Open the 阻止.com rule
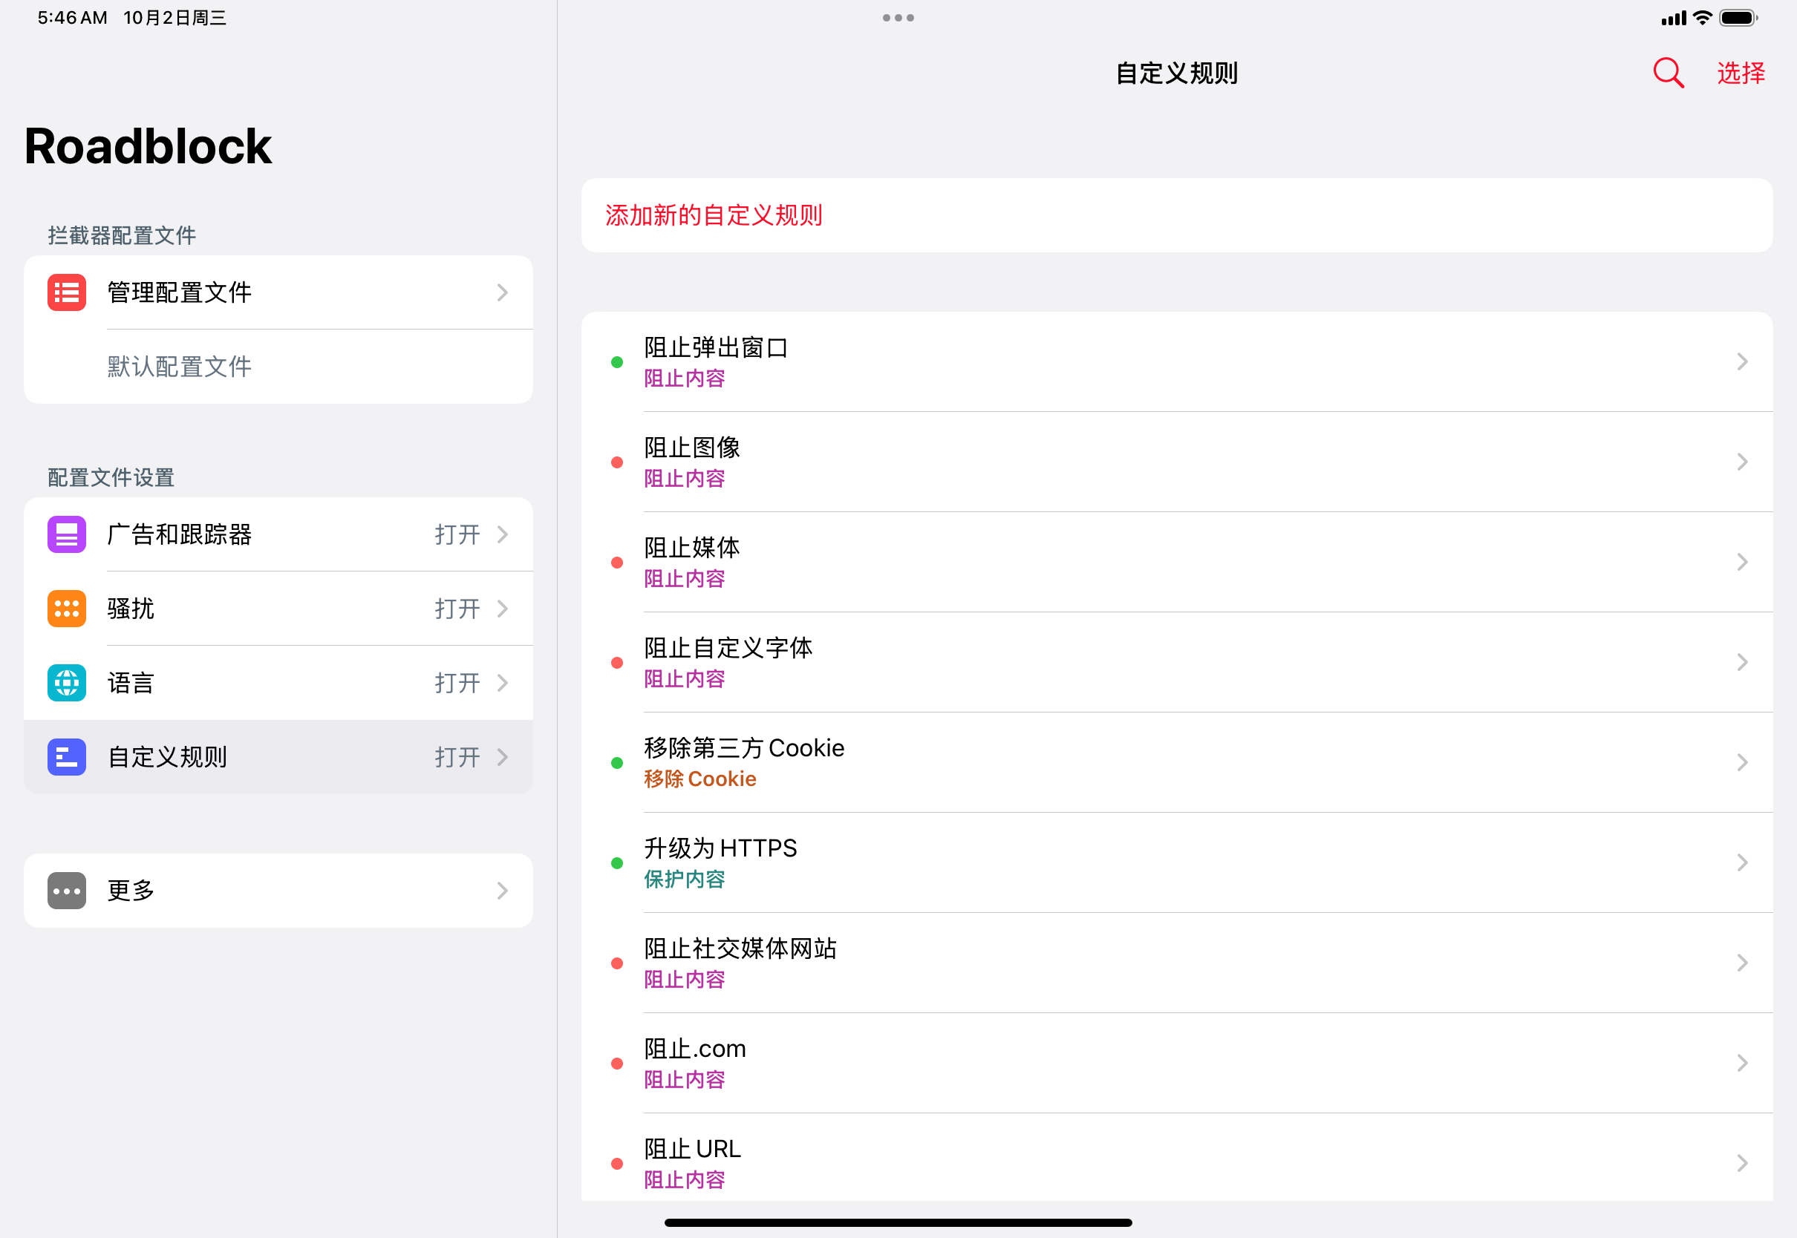The height and width of the screenshot is (1238, 1797). pos(1176,1064)
